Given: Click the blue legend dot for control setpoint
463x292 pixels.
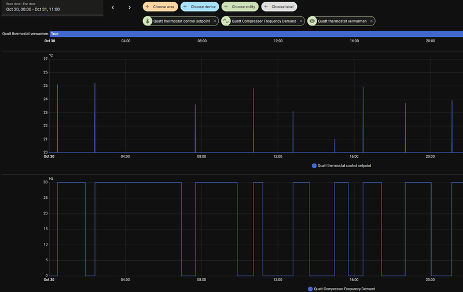Looking at the screenshot, I should pos(314,166).
